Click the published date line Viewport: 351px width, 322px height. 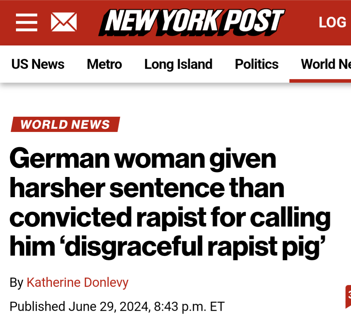tap(117, 306)
